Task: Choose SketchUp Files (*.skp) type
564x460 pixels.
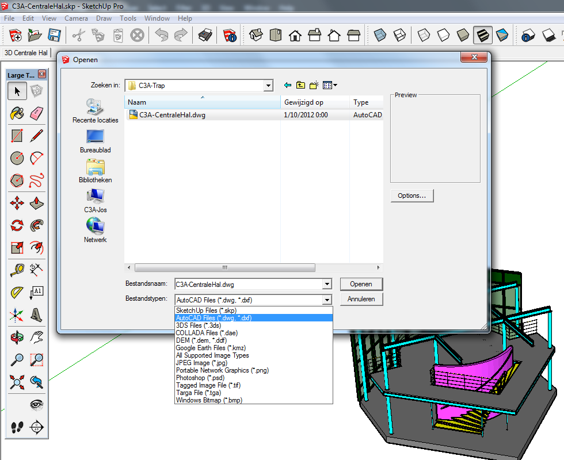Action: coord(254,310)
